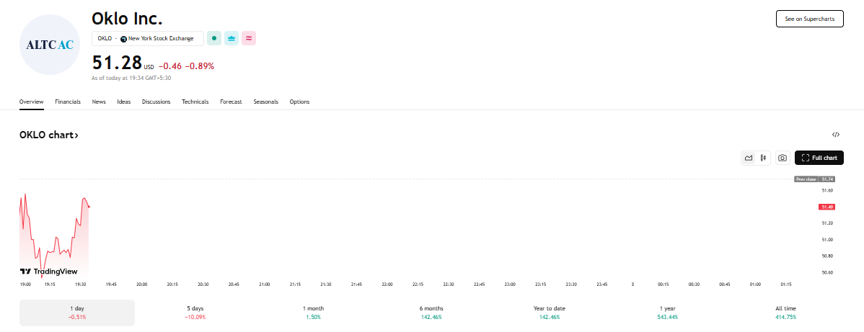Click the red 51.40 current price label
864x332 pixels.
click(x=827, y=207)
